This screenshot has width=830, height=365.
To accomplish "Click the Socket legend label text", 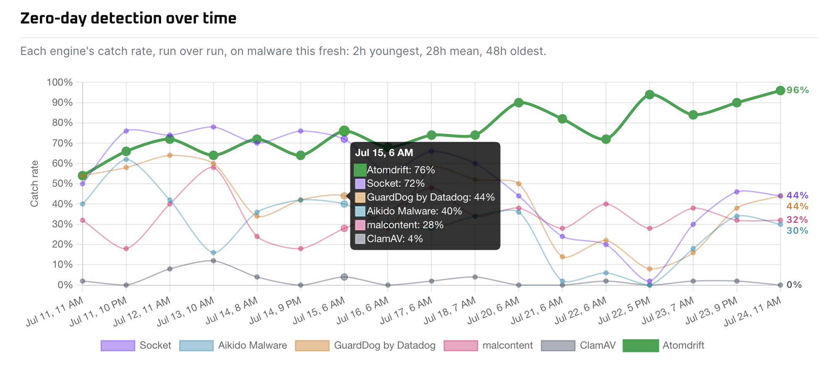I will (155, 345).
